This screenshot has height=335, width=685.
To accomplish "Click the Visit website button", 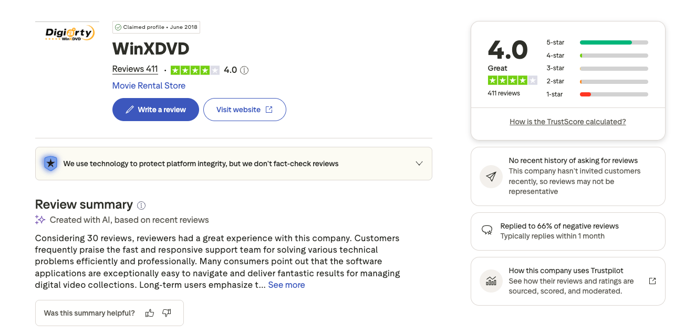I will pyautogui.click(x=245, y=110).
